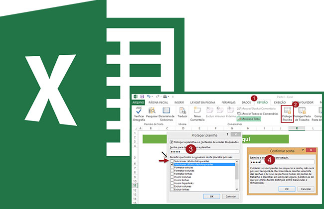This screenshot has height=209, width=324.
Task: Go to Anterior comment
Action: (x=220, y=112)
